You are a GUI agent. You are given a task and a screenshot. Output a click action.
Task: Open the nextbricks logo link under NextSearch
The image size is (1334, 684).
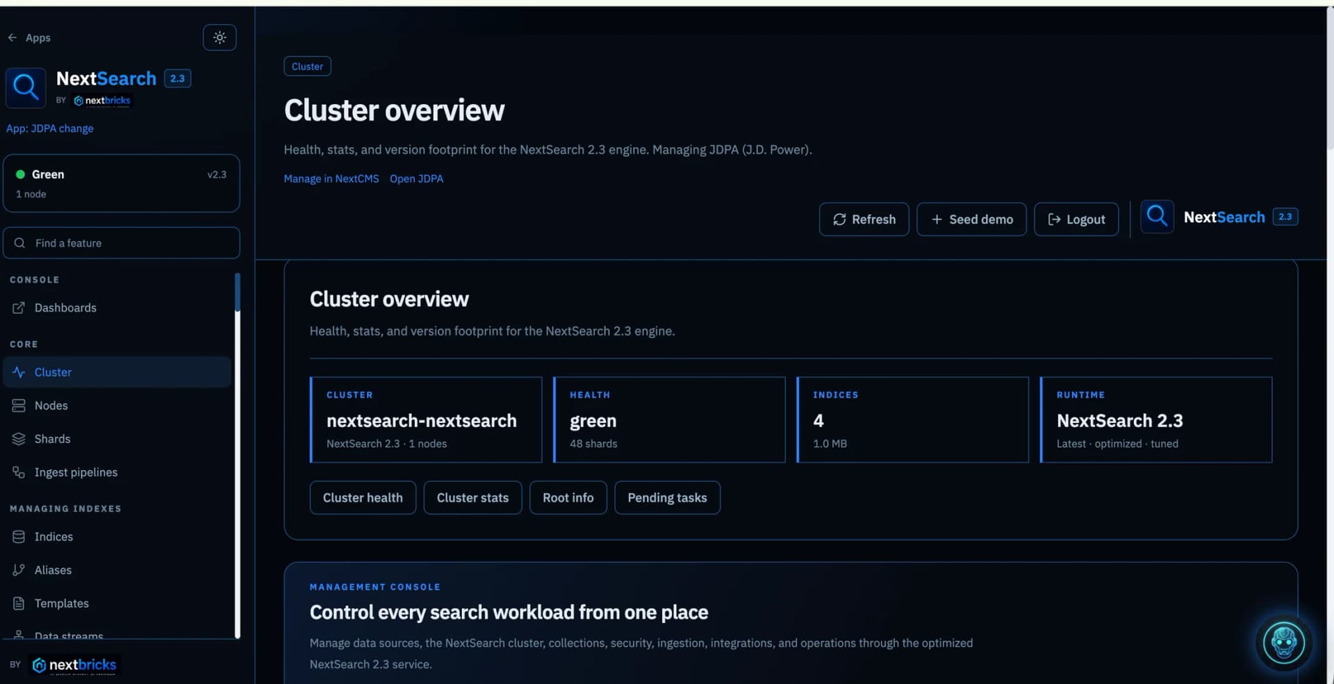102,101
